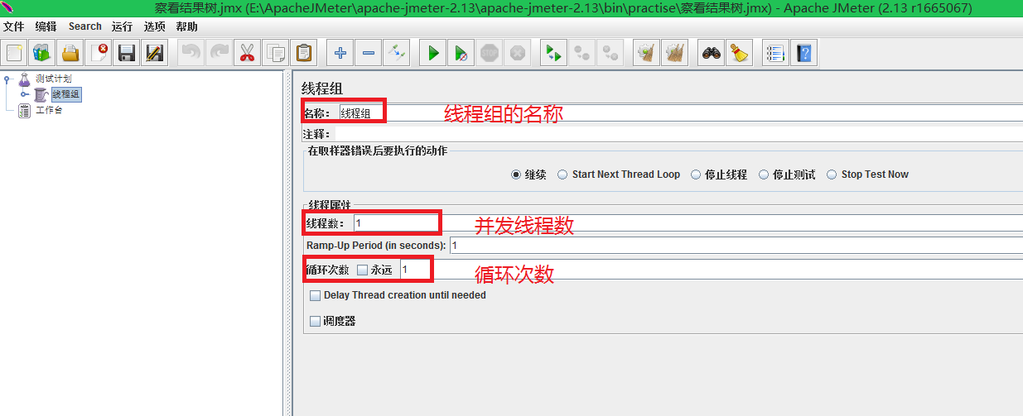
Task: Click the Copy icon
Action: point(275,54)
